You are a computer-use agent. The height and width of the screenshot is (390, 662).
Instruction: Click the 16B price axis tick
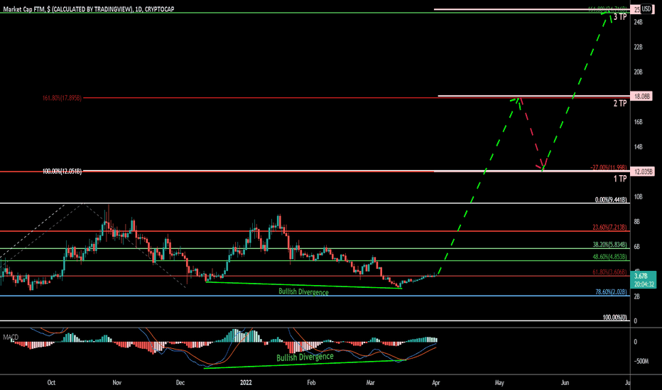638,122
